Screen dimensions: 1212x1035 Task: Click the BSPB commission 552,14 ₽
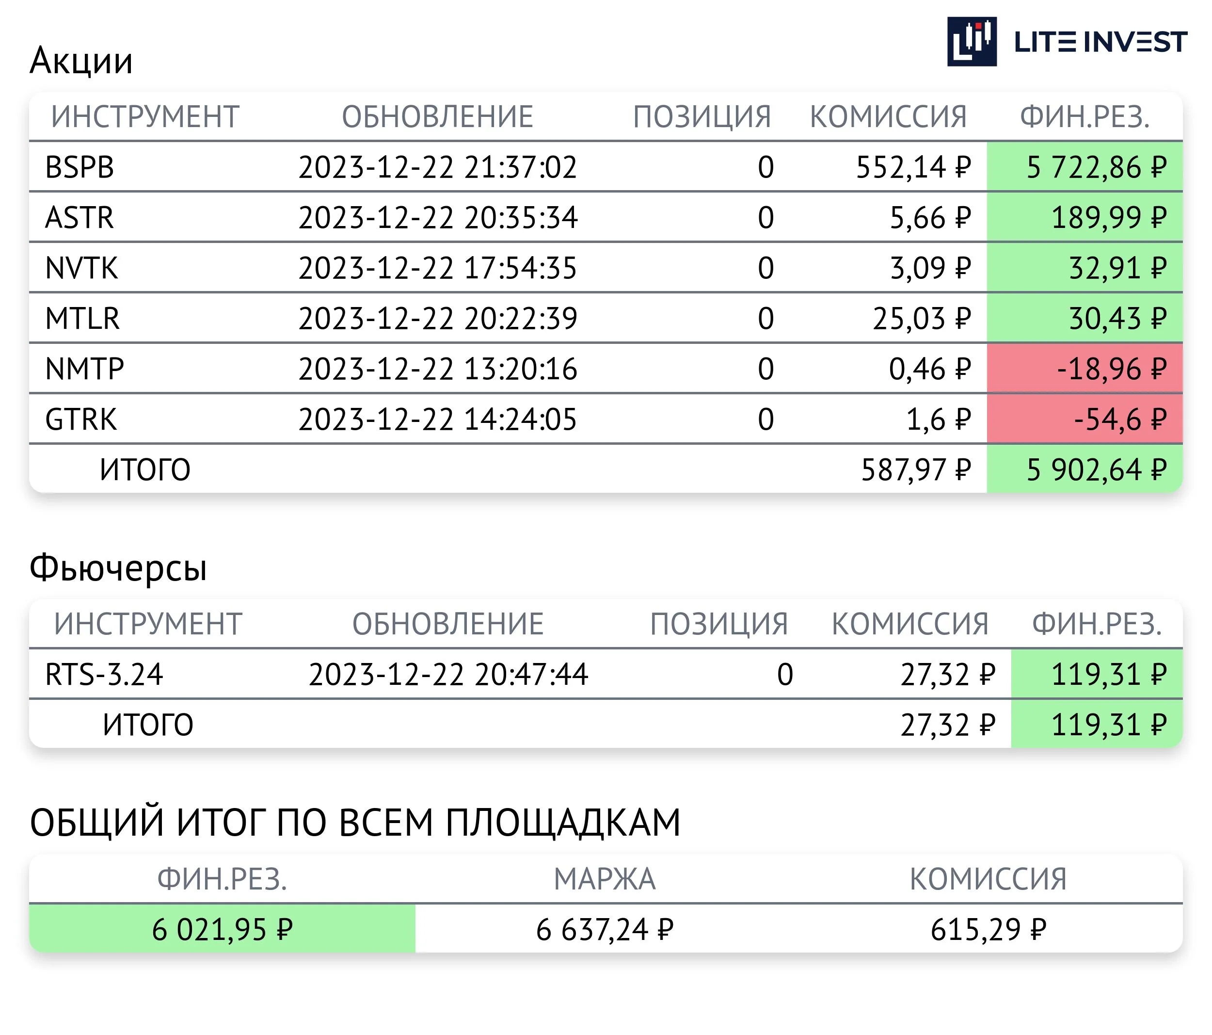point(914,167)
